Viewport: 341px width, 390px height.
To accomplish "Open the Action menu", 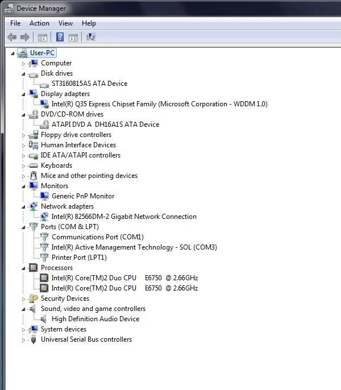I will (x=39, y=23).
